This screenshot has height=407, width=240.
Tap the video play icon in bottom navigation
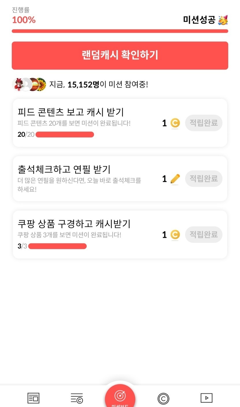pyautogui.click(x=206, y=398)
